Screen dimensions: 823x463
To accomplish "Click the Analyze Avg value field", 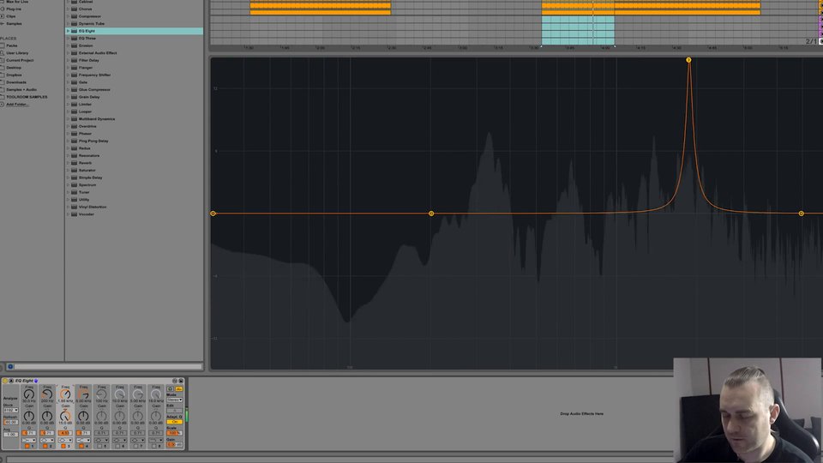I will tap(11, 434).
